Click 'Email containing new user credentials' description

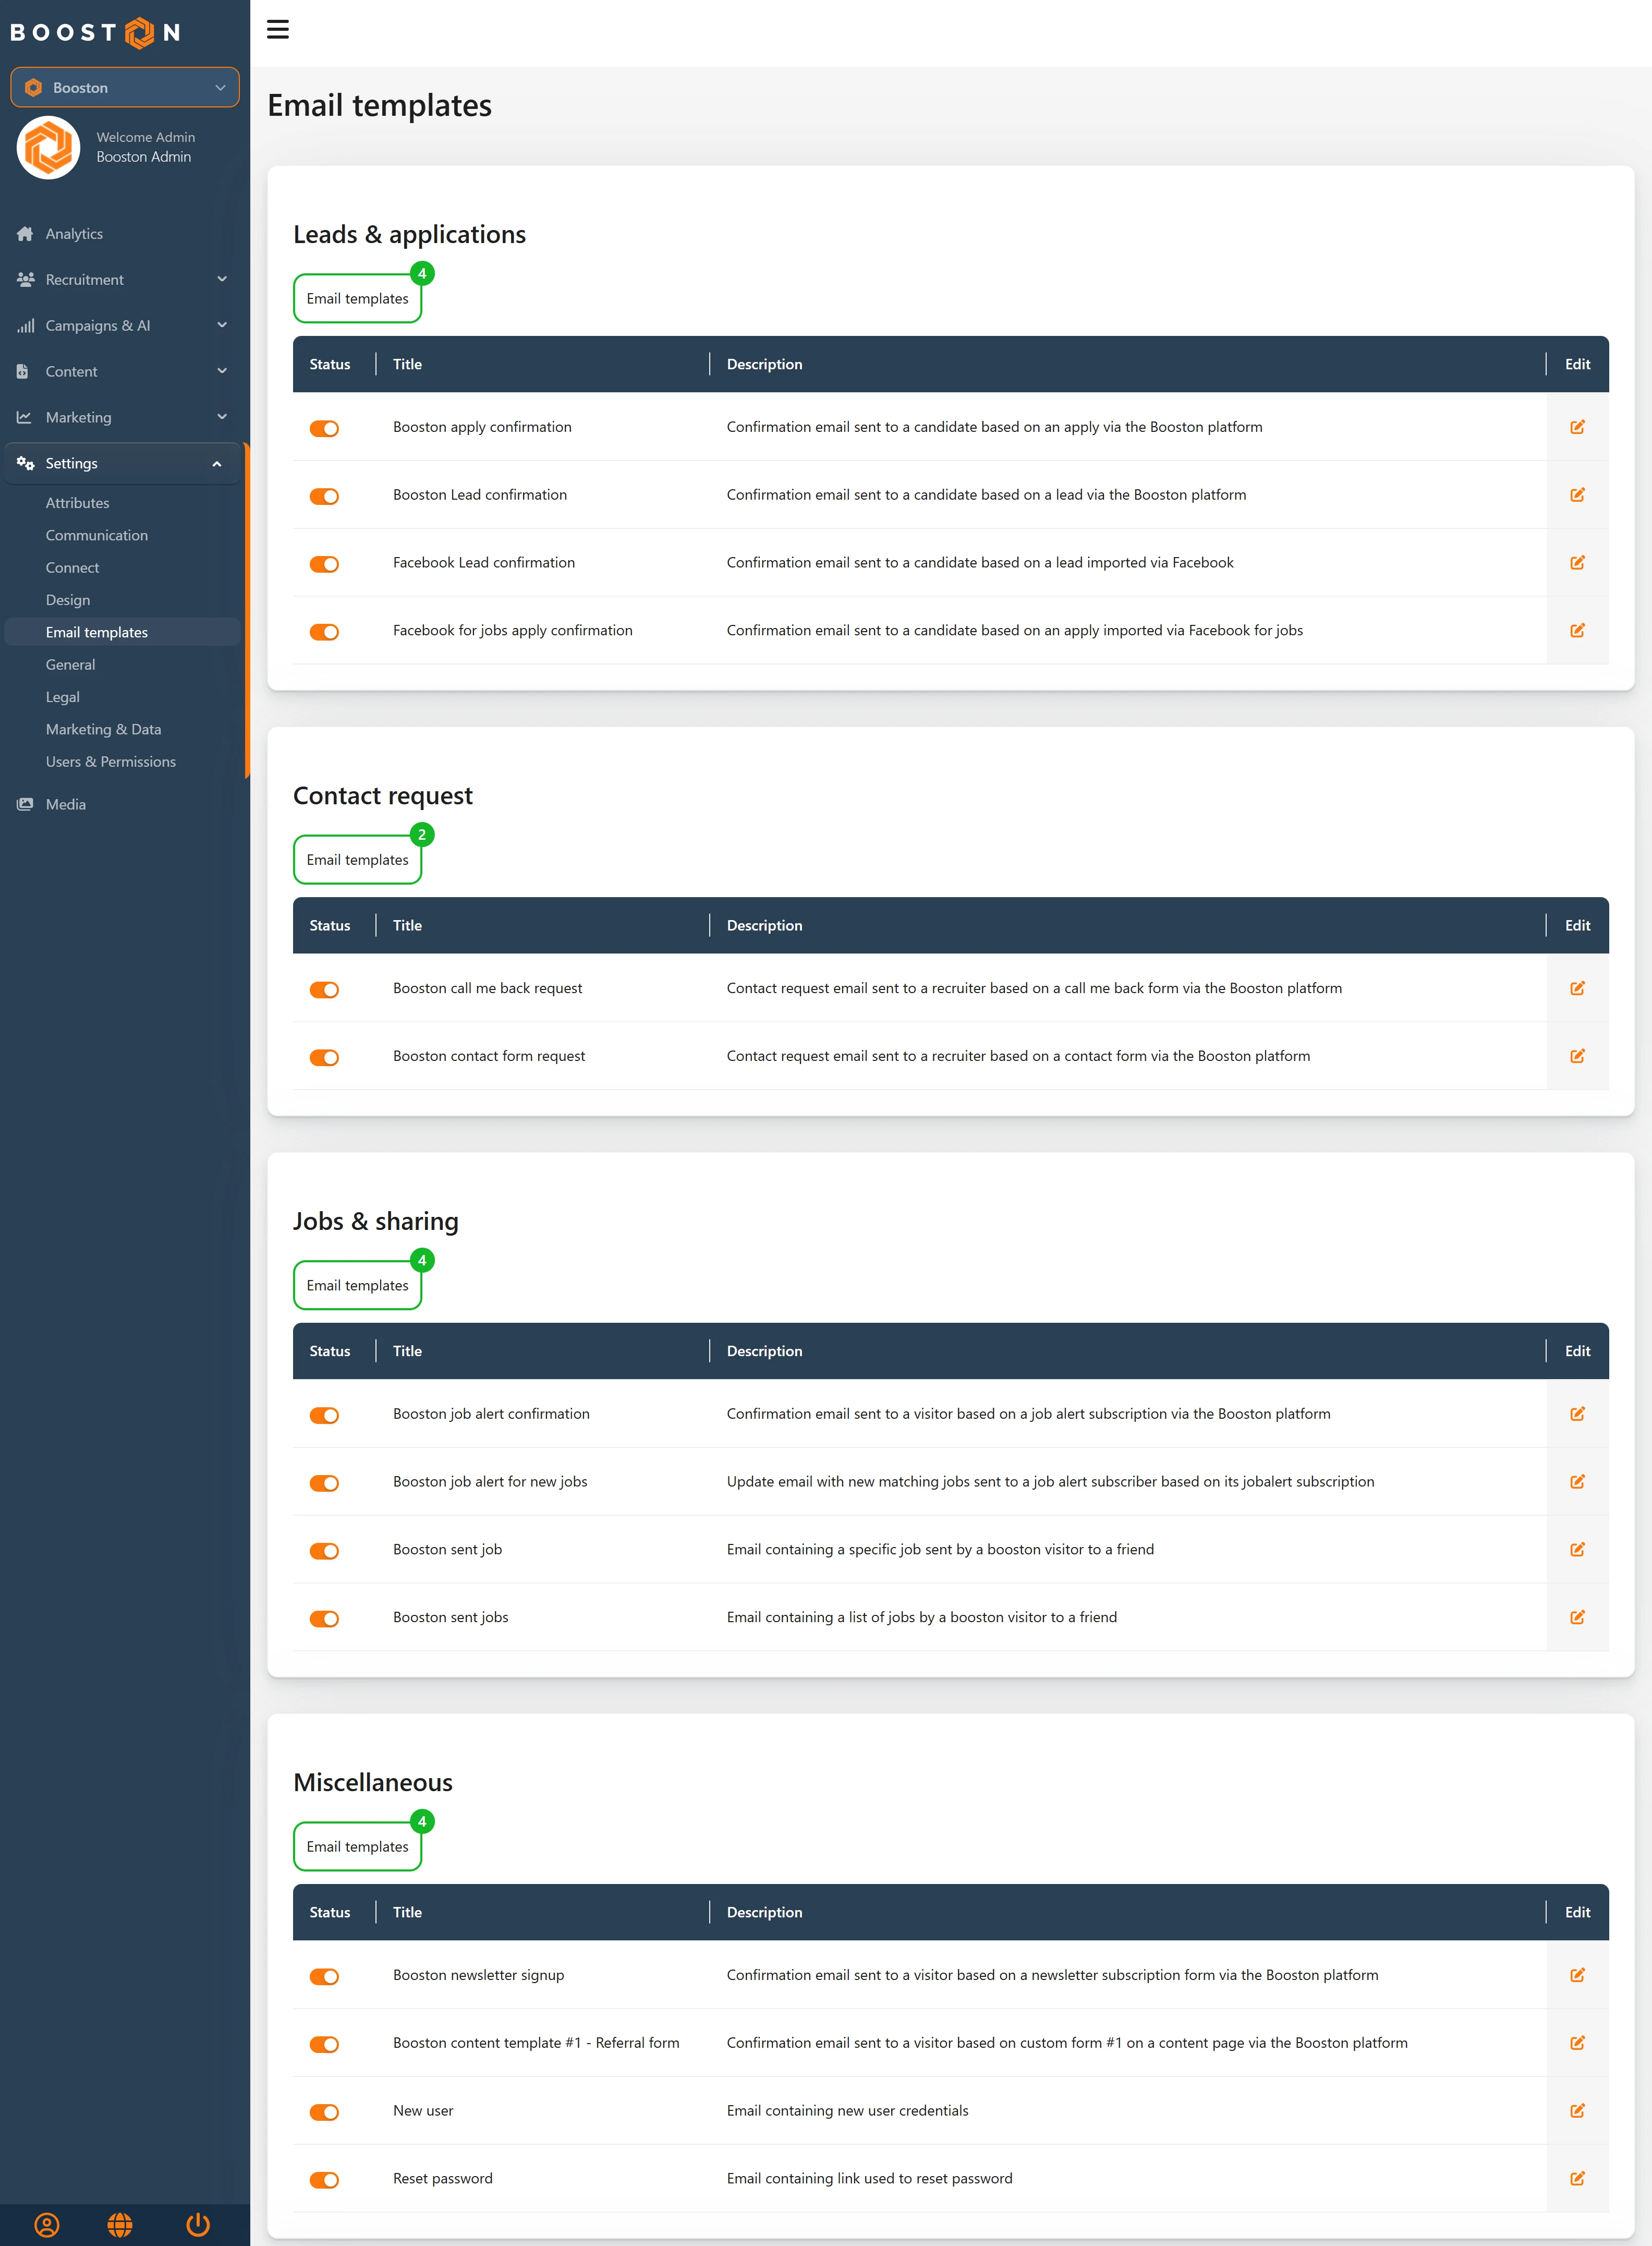pos(847,2111)
